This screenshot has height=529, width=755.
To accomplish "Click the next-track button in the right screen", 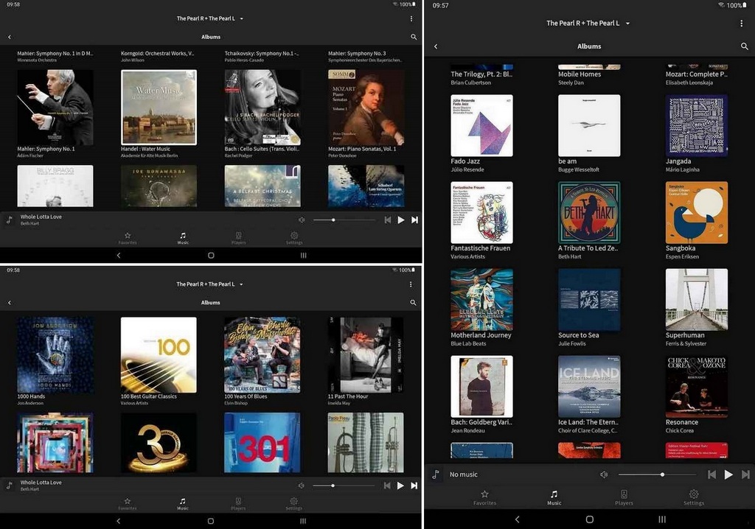I will pos(745,474).
